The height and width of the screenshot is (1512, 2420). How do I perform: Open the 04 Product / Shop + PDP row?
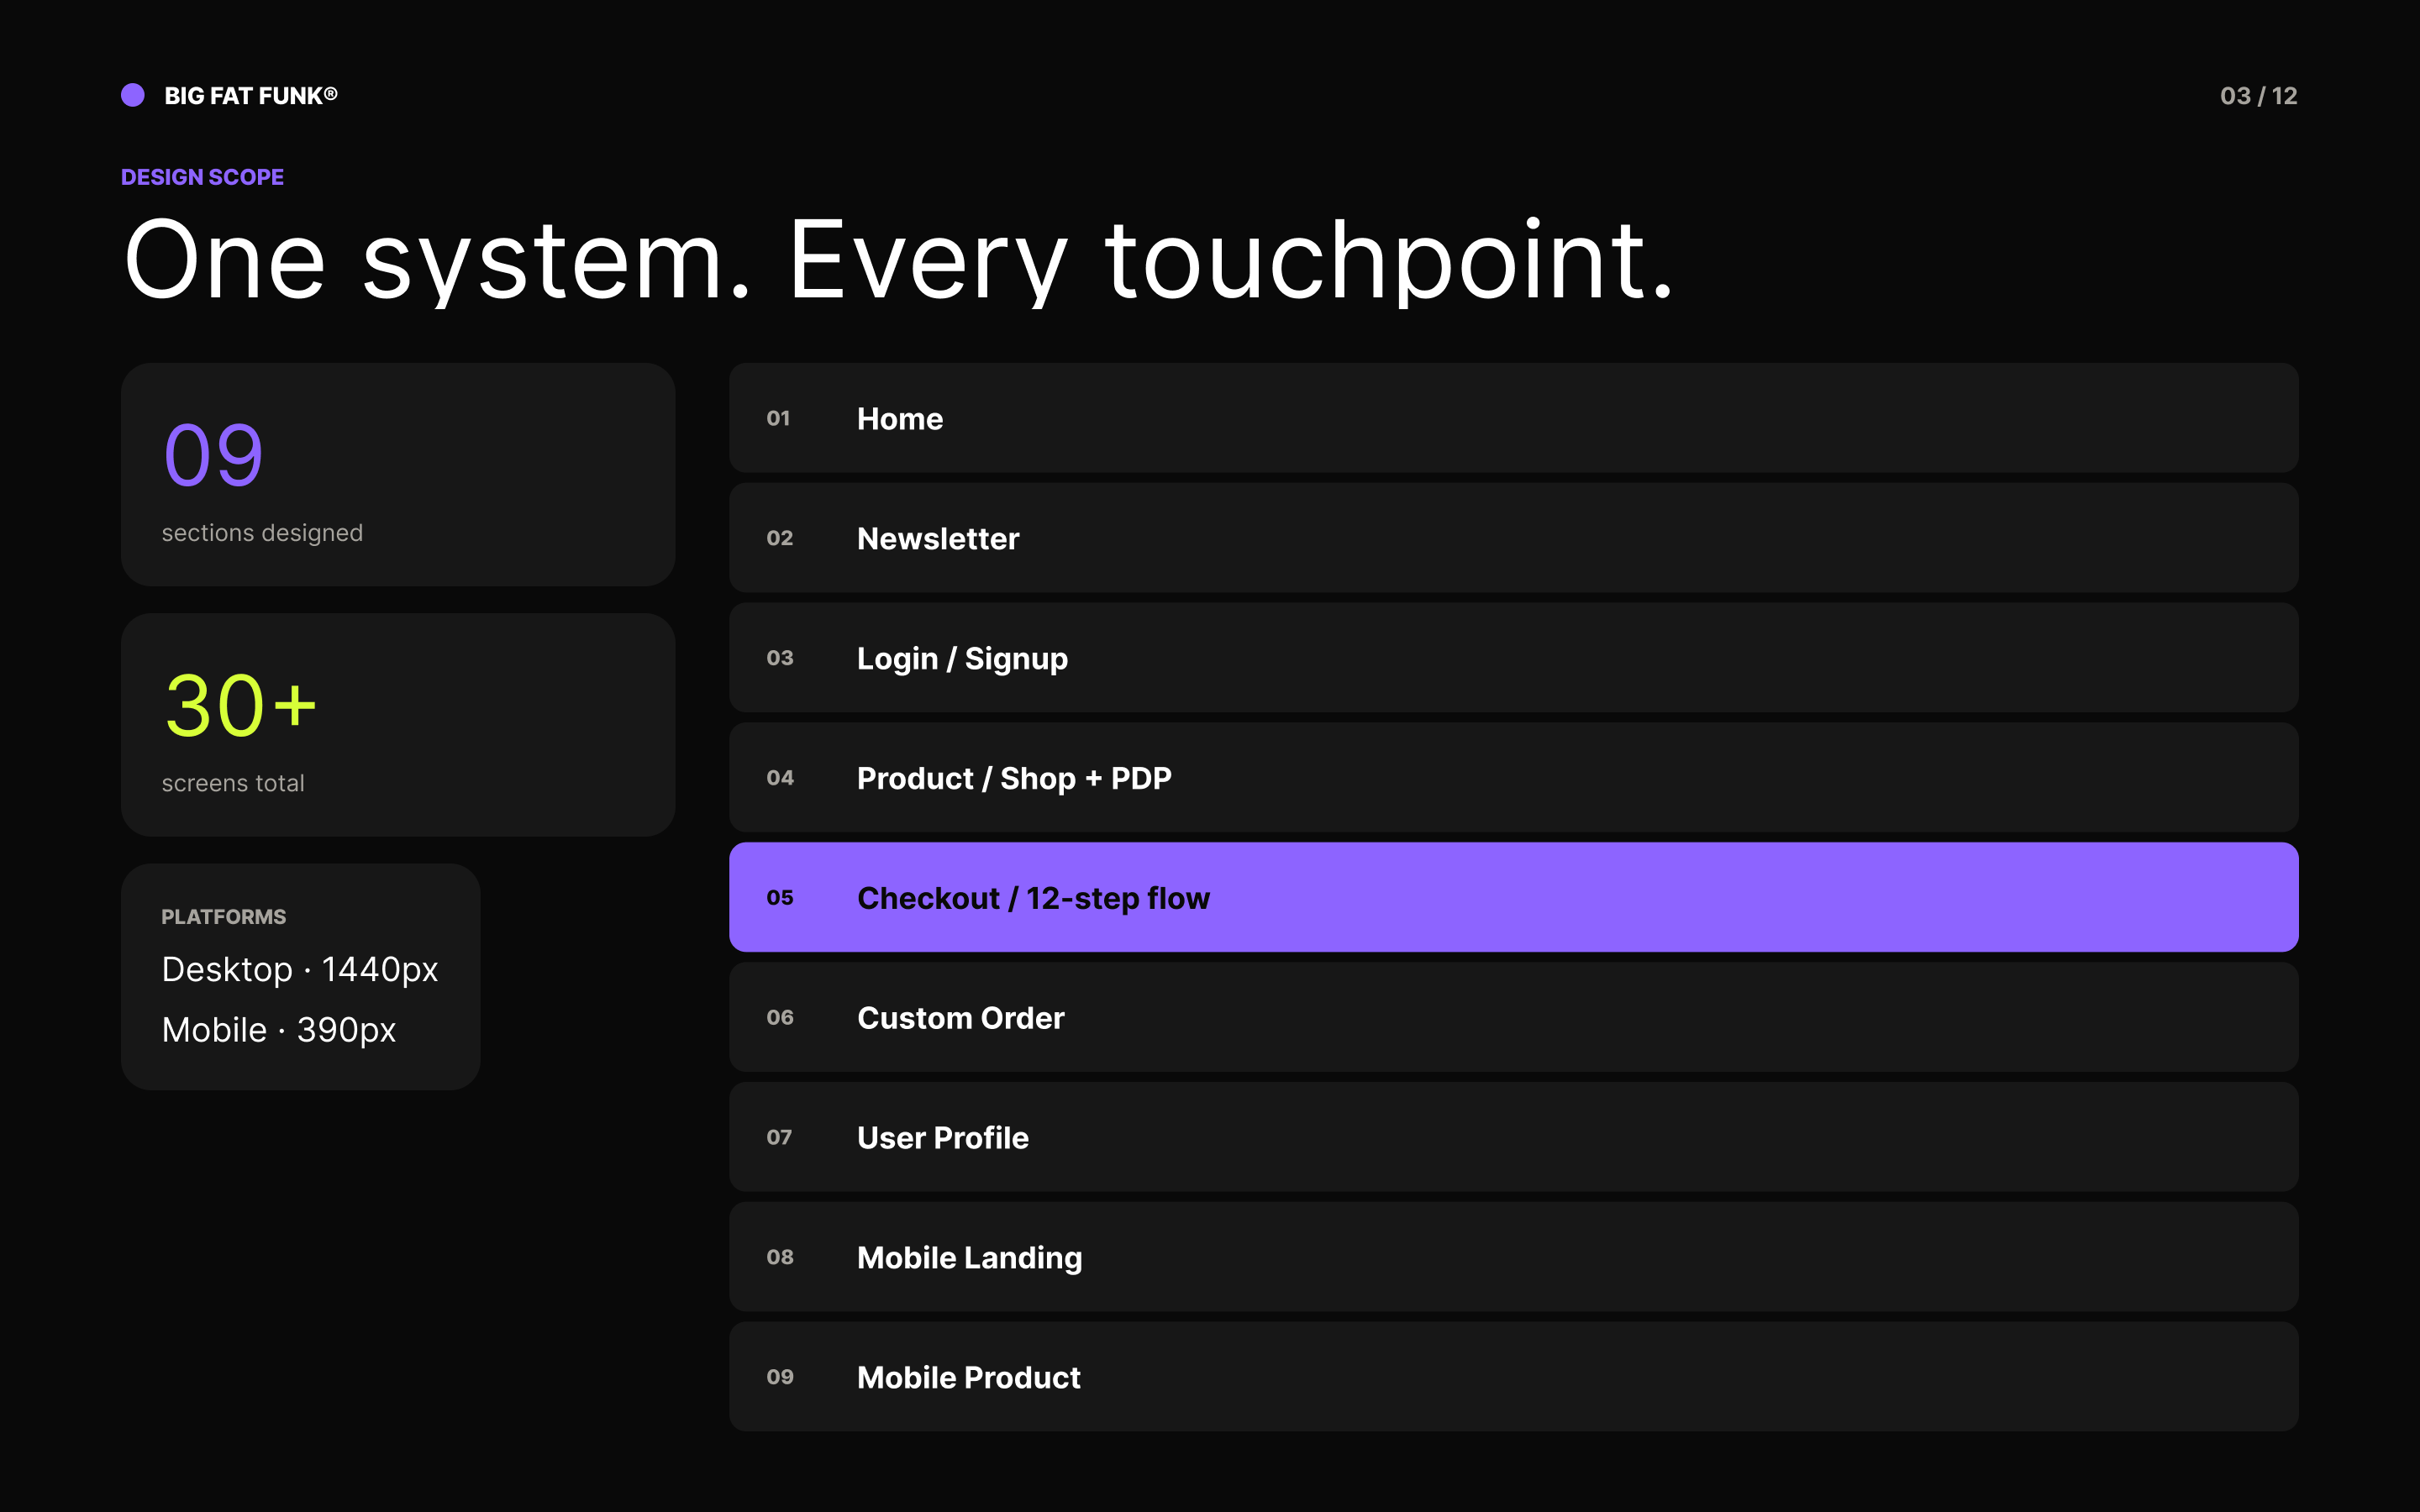tap(1514, 778)
